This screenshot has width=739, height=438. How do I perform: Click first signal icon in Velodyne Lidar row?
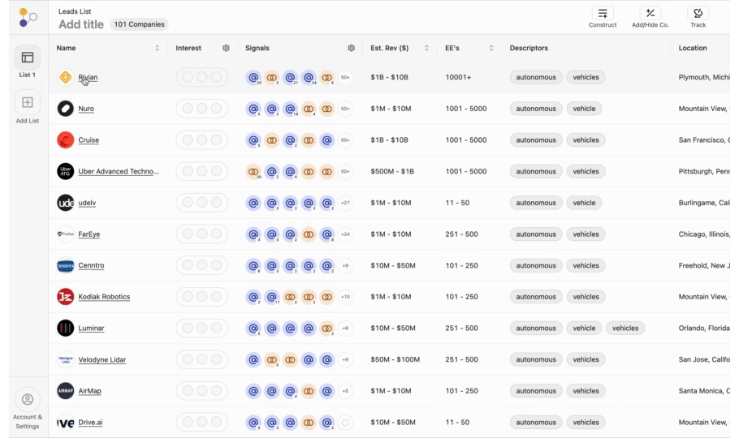coord(253,360)
